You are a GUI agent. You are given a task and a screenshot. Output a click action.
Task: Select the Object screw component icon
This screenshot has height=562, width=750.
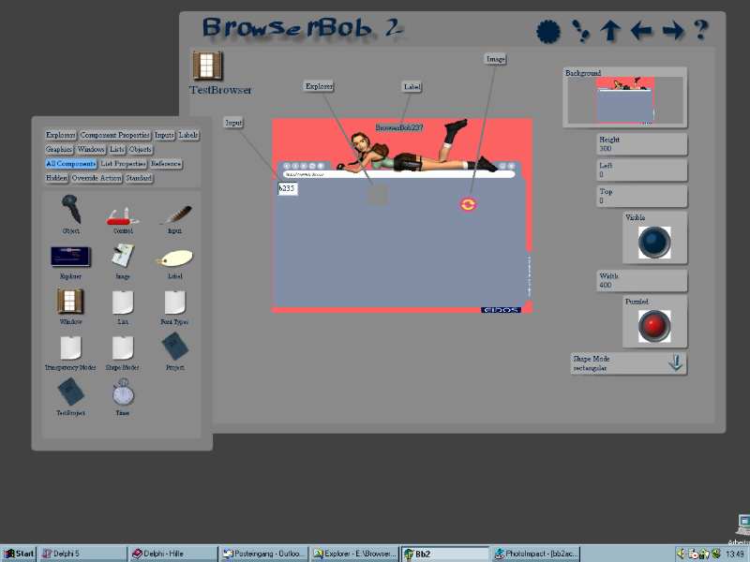click(x=71, y=209)
